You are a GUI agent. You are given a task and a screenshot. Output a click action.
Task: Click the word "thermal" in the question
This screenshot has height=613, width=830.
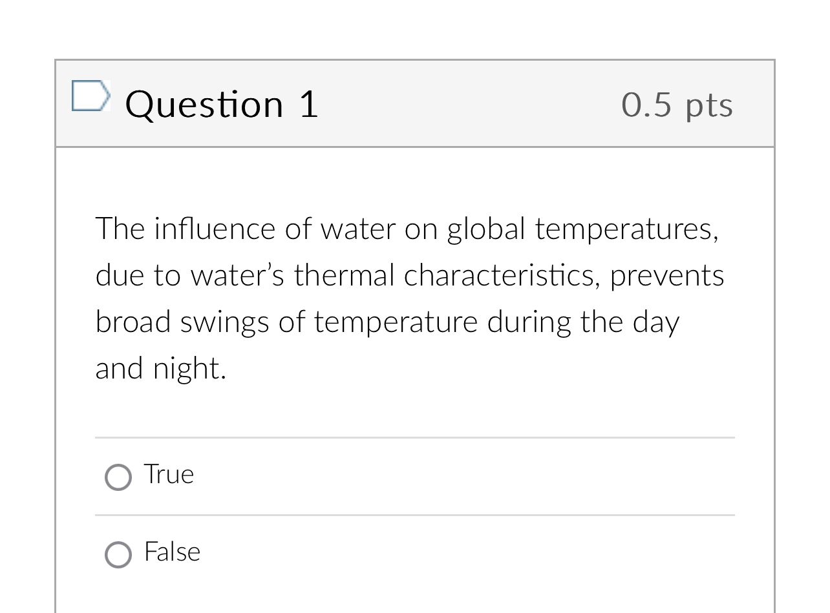point(344,276)
